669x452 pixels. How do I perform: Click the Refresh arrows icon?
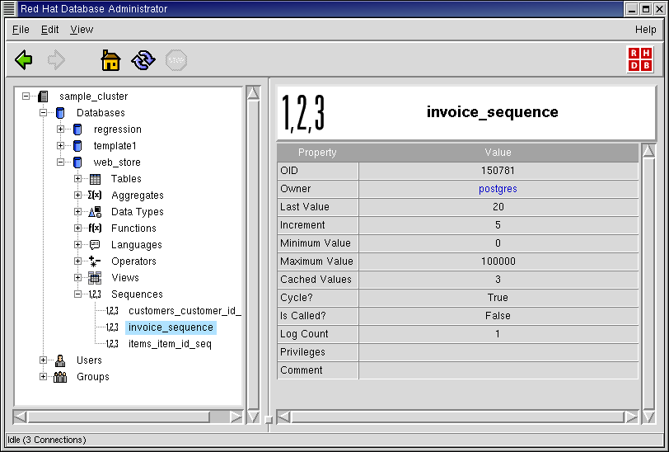[x=143, y=60]
